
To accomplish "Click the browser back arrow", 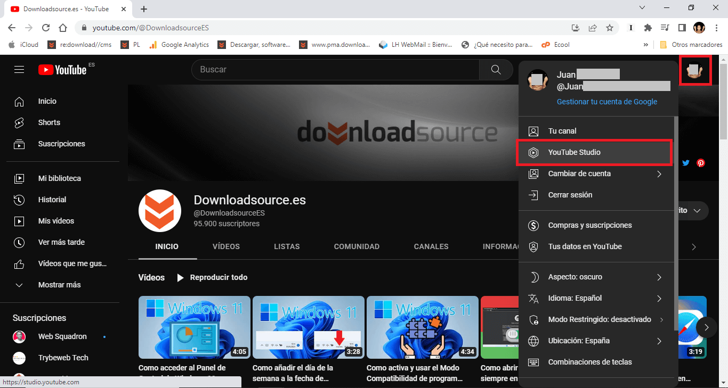I will tap(12, 28).
